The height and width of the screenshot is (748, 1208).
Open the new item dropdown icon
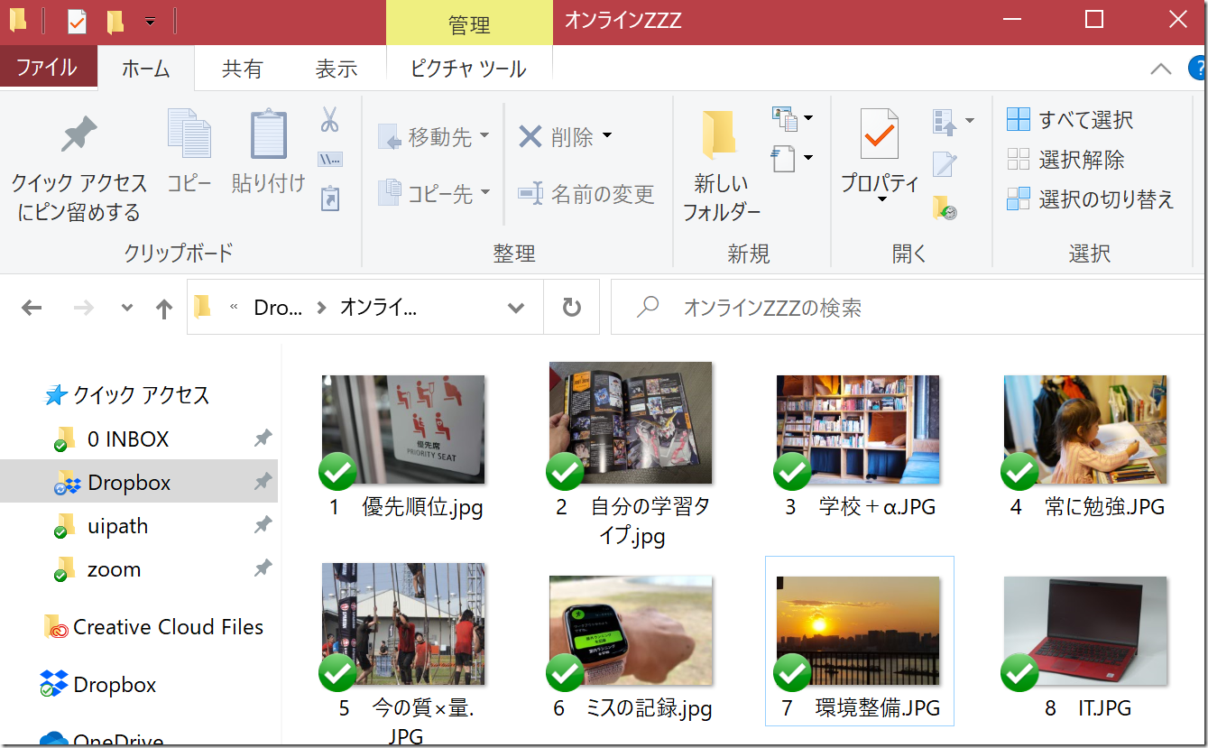coord(793,118)
